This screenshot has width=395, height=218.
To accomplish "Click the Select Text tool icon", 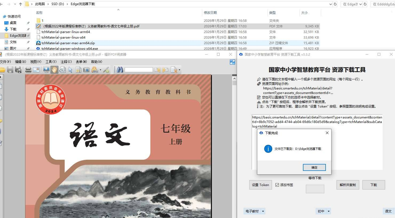I will pos(78,70).
